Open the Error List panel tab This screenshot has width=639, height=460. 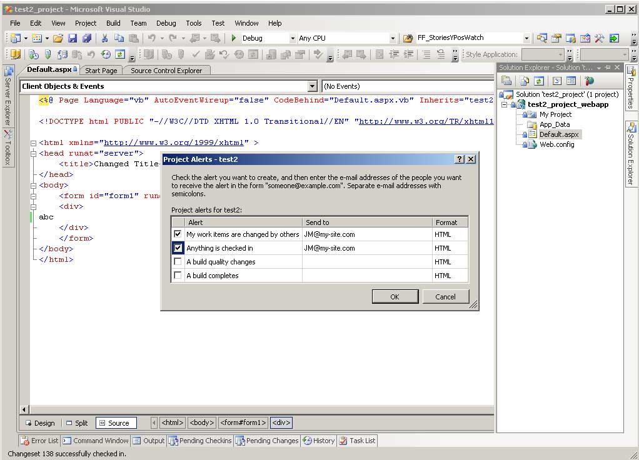click(x=39, y=441)
